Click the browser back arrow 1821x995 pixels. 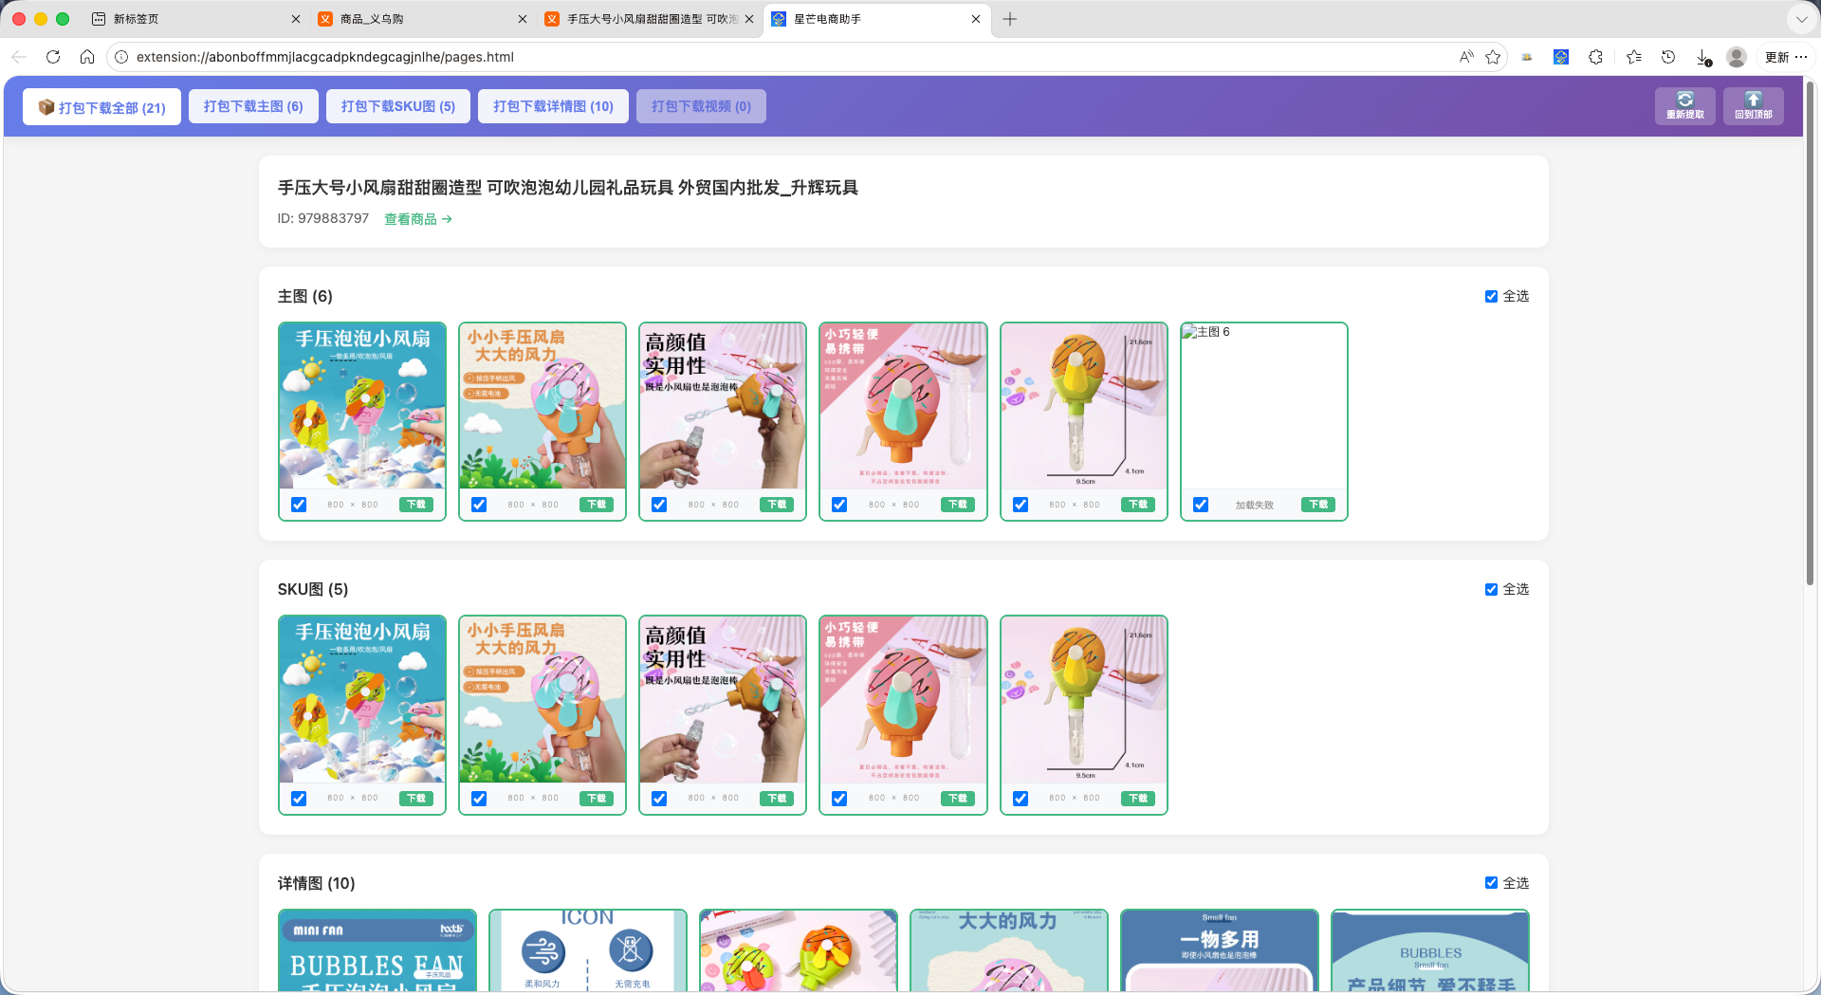[x=19, y=57]
